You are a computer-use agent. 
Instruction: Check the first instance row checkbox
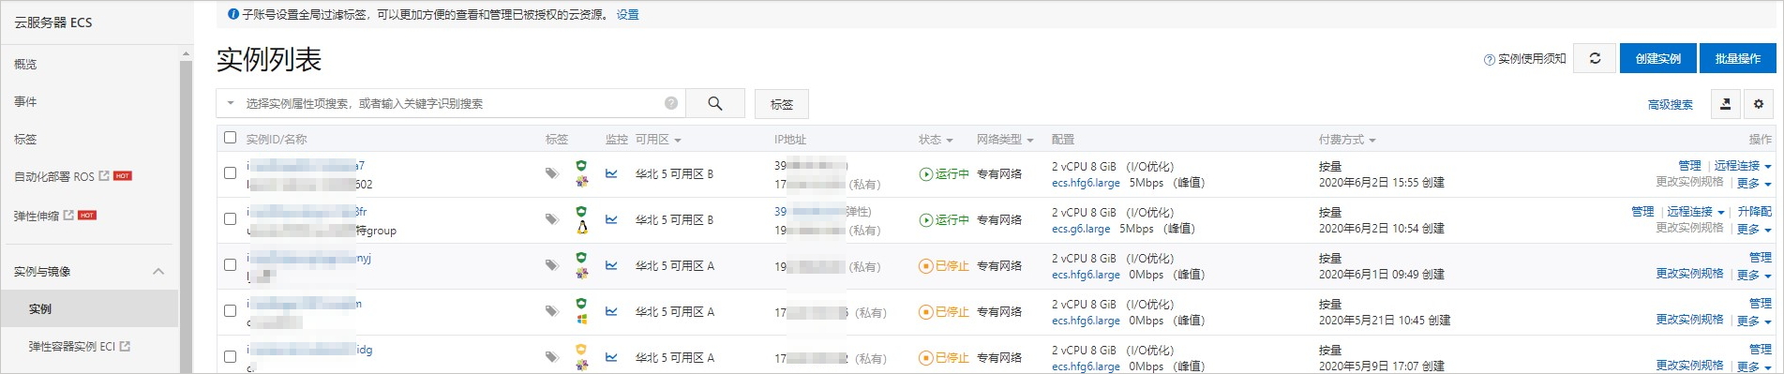tap(231, 173)
